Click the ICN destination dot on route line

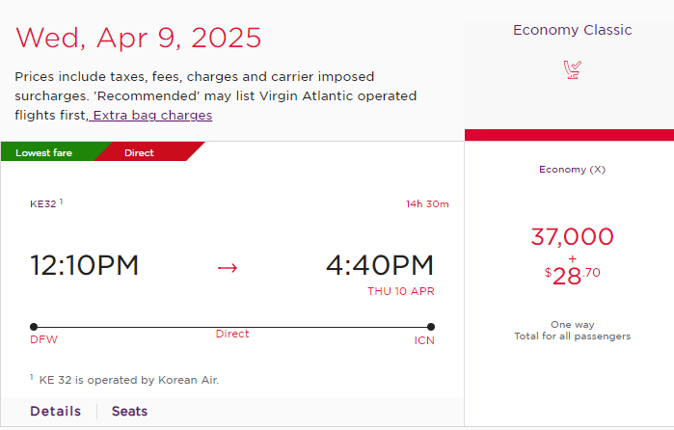[x=431, y=327]
